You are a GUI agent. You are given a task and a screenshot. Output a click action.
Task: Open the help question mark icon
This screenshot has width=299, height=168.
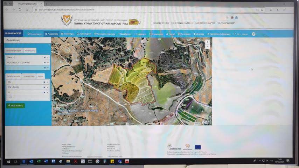pos(253,34)
